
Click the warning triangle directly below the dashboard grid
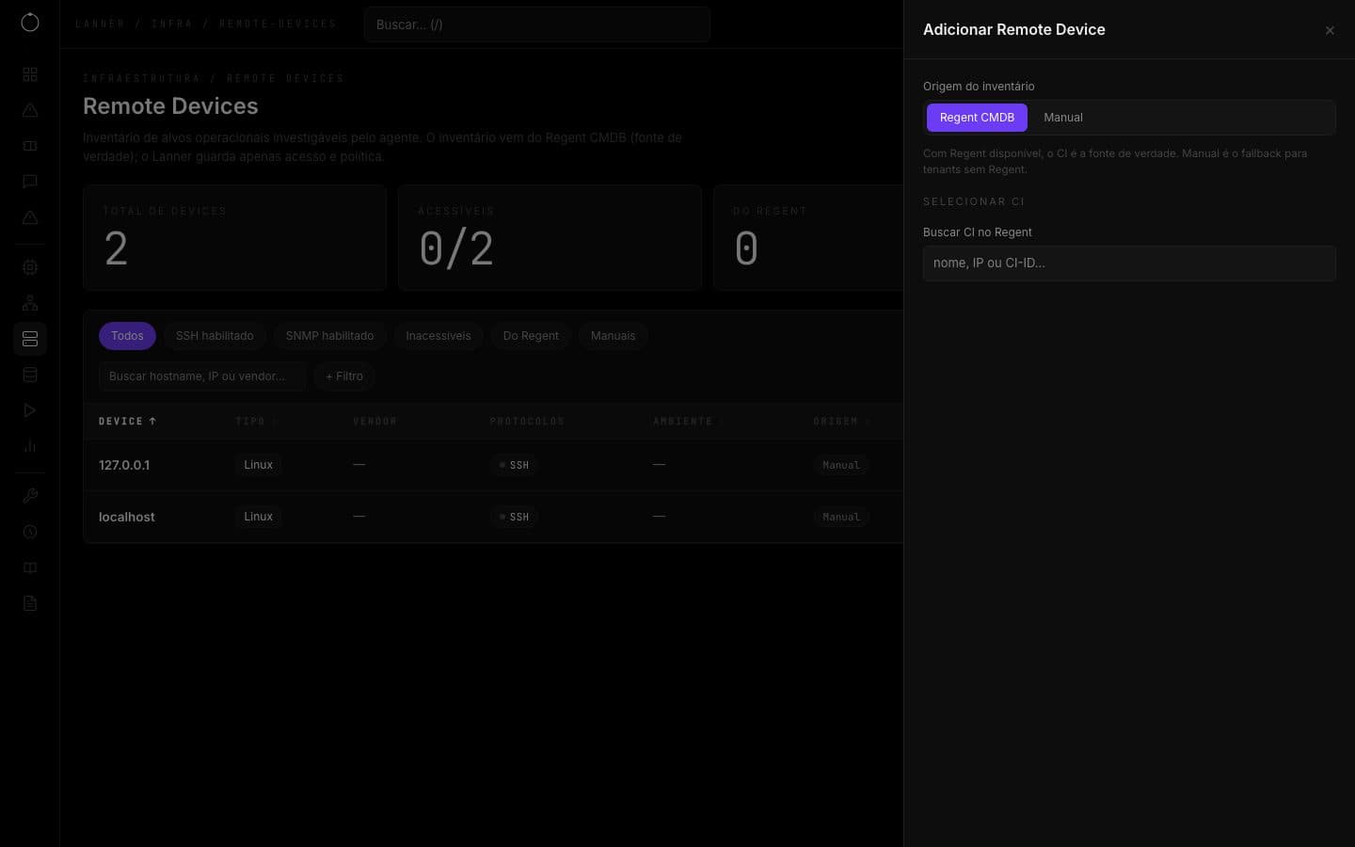click(x=30, y=110)
